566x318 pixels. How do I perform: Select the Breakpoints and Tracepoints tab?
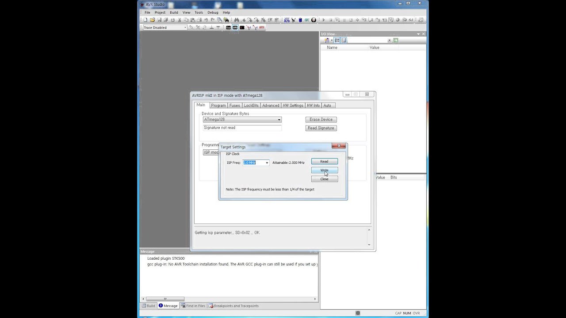pos(233,306)
